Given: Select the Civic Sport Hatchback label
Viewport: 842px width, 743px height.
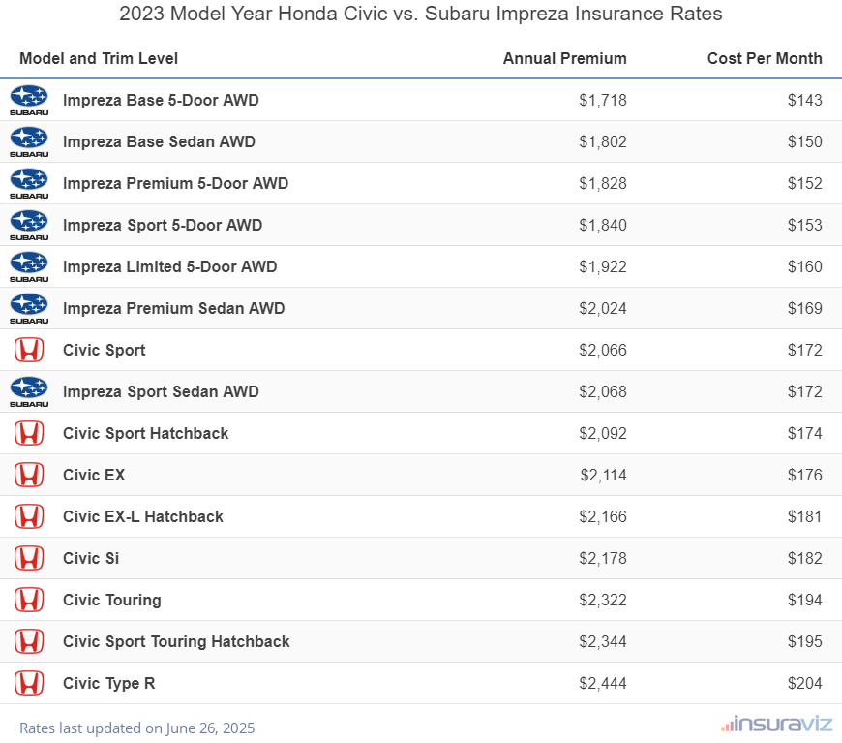Looking at the screenshot, I should pos(145,433).
